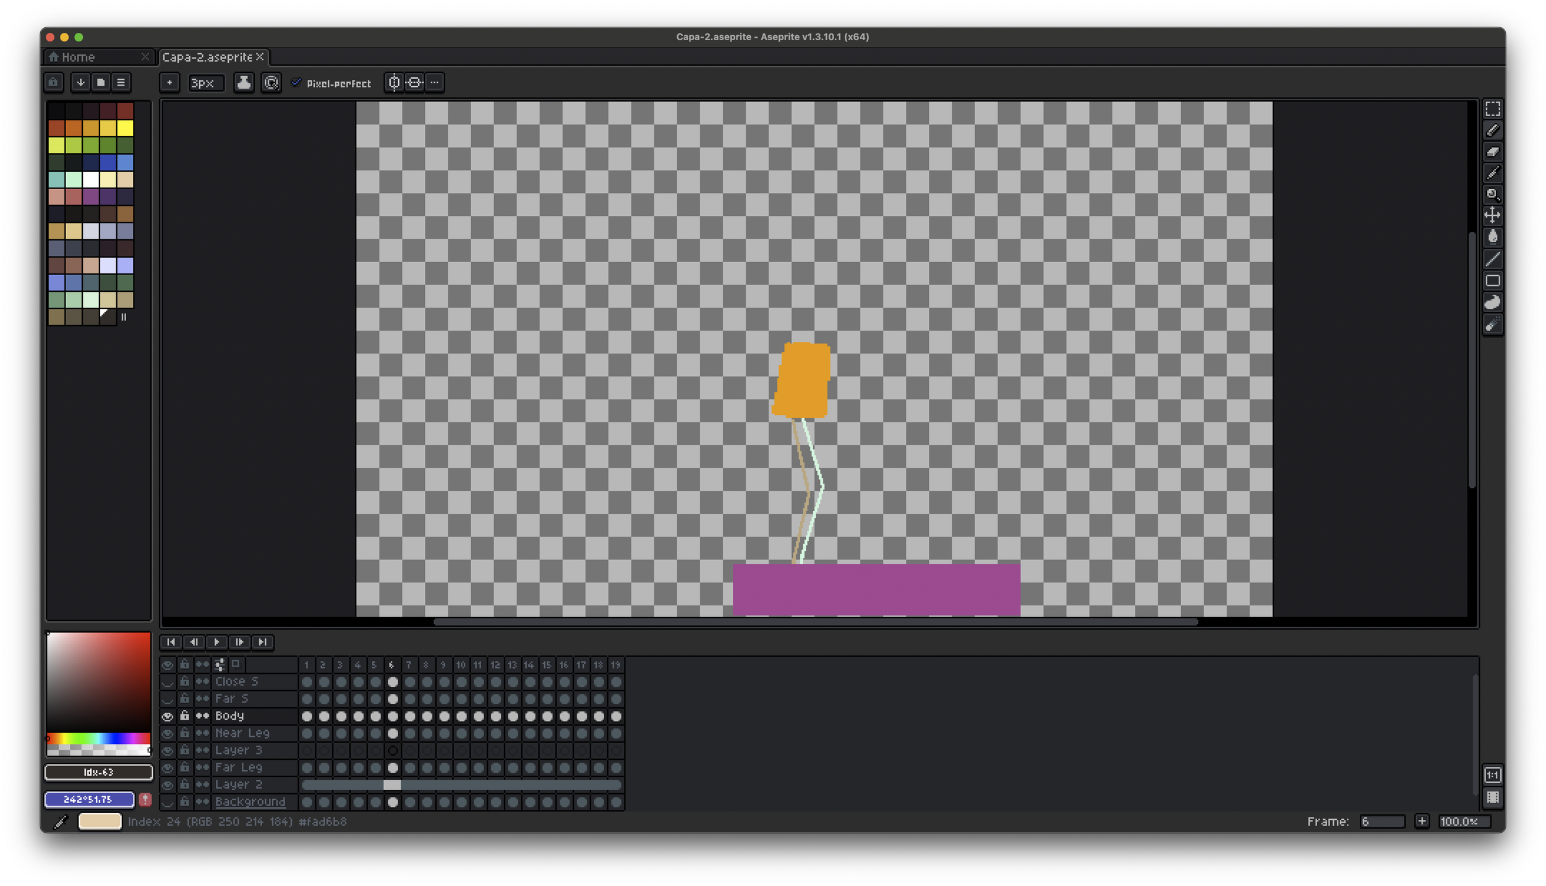This screenshot has width=1546, height=886.
Task: Toggle lock on Near Leg layer
Action: (184, 733)
